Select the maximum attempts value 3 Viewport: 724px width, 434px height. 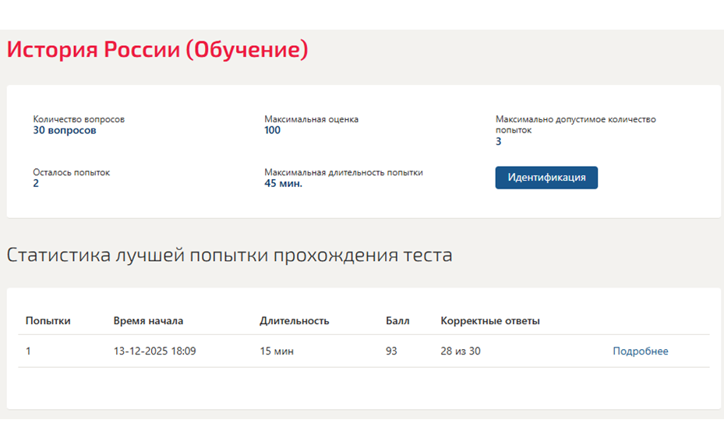(498, 141)
